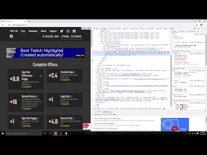
Task: Open the Security tab in DevTools
Action: pyautogui.click(x=159, y=28)
